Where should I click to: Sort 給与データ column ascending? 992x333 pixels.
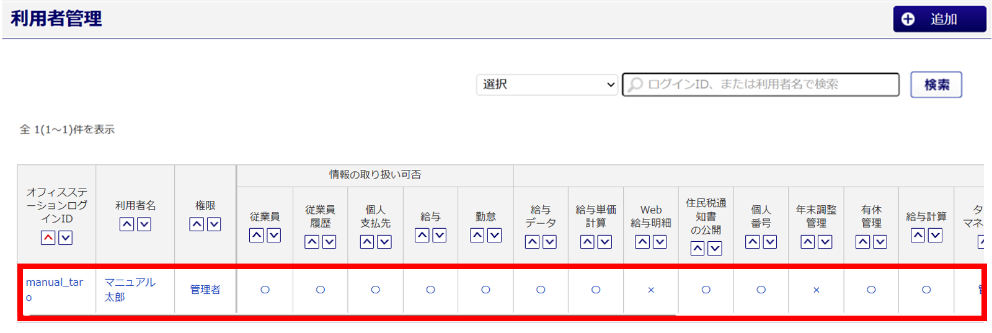coord(533,242)
